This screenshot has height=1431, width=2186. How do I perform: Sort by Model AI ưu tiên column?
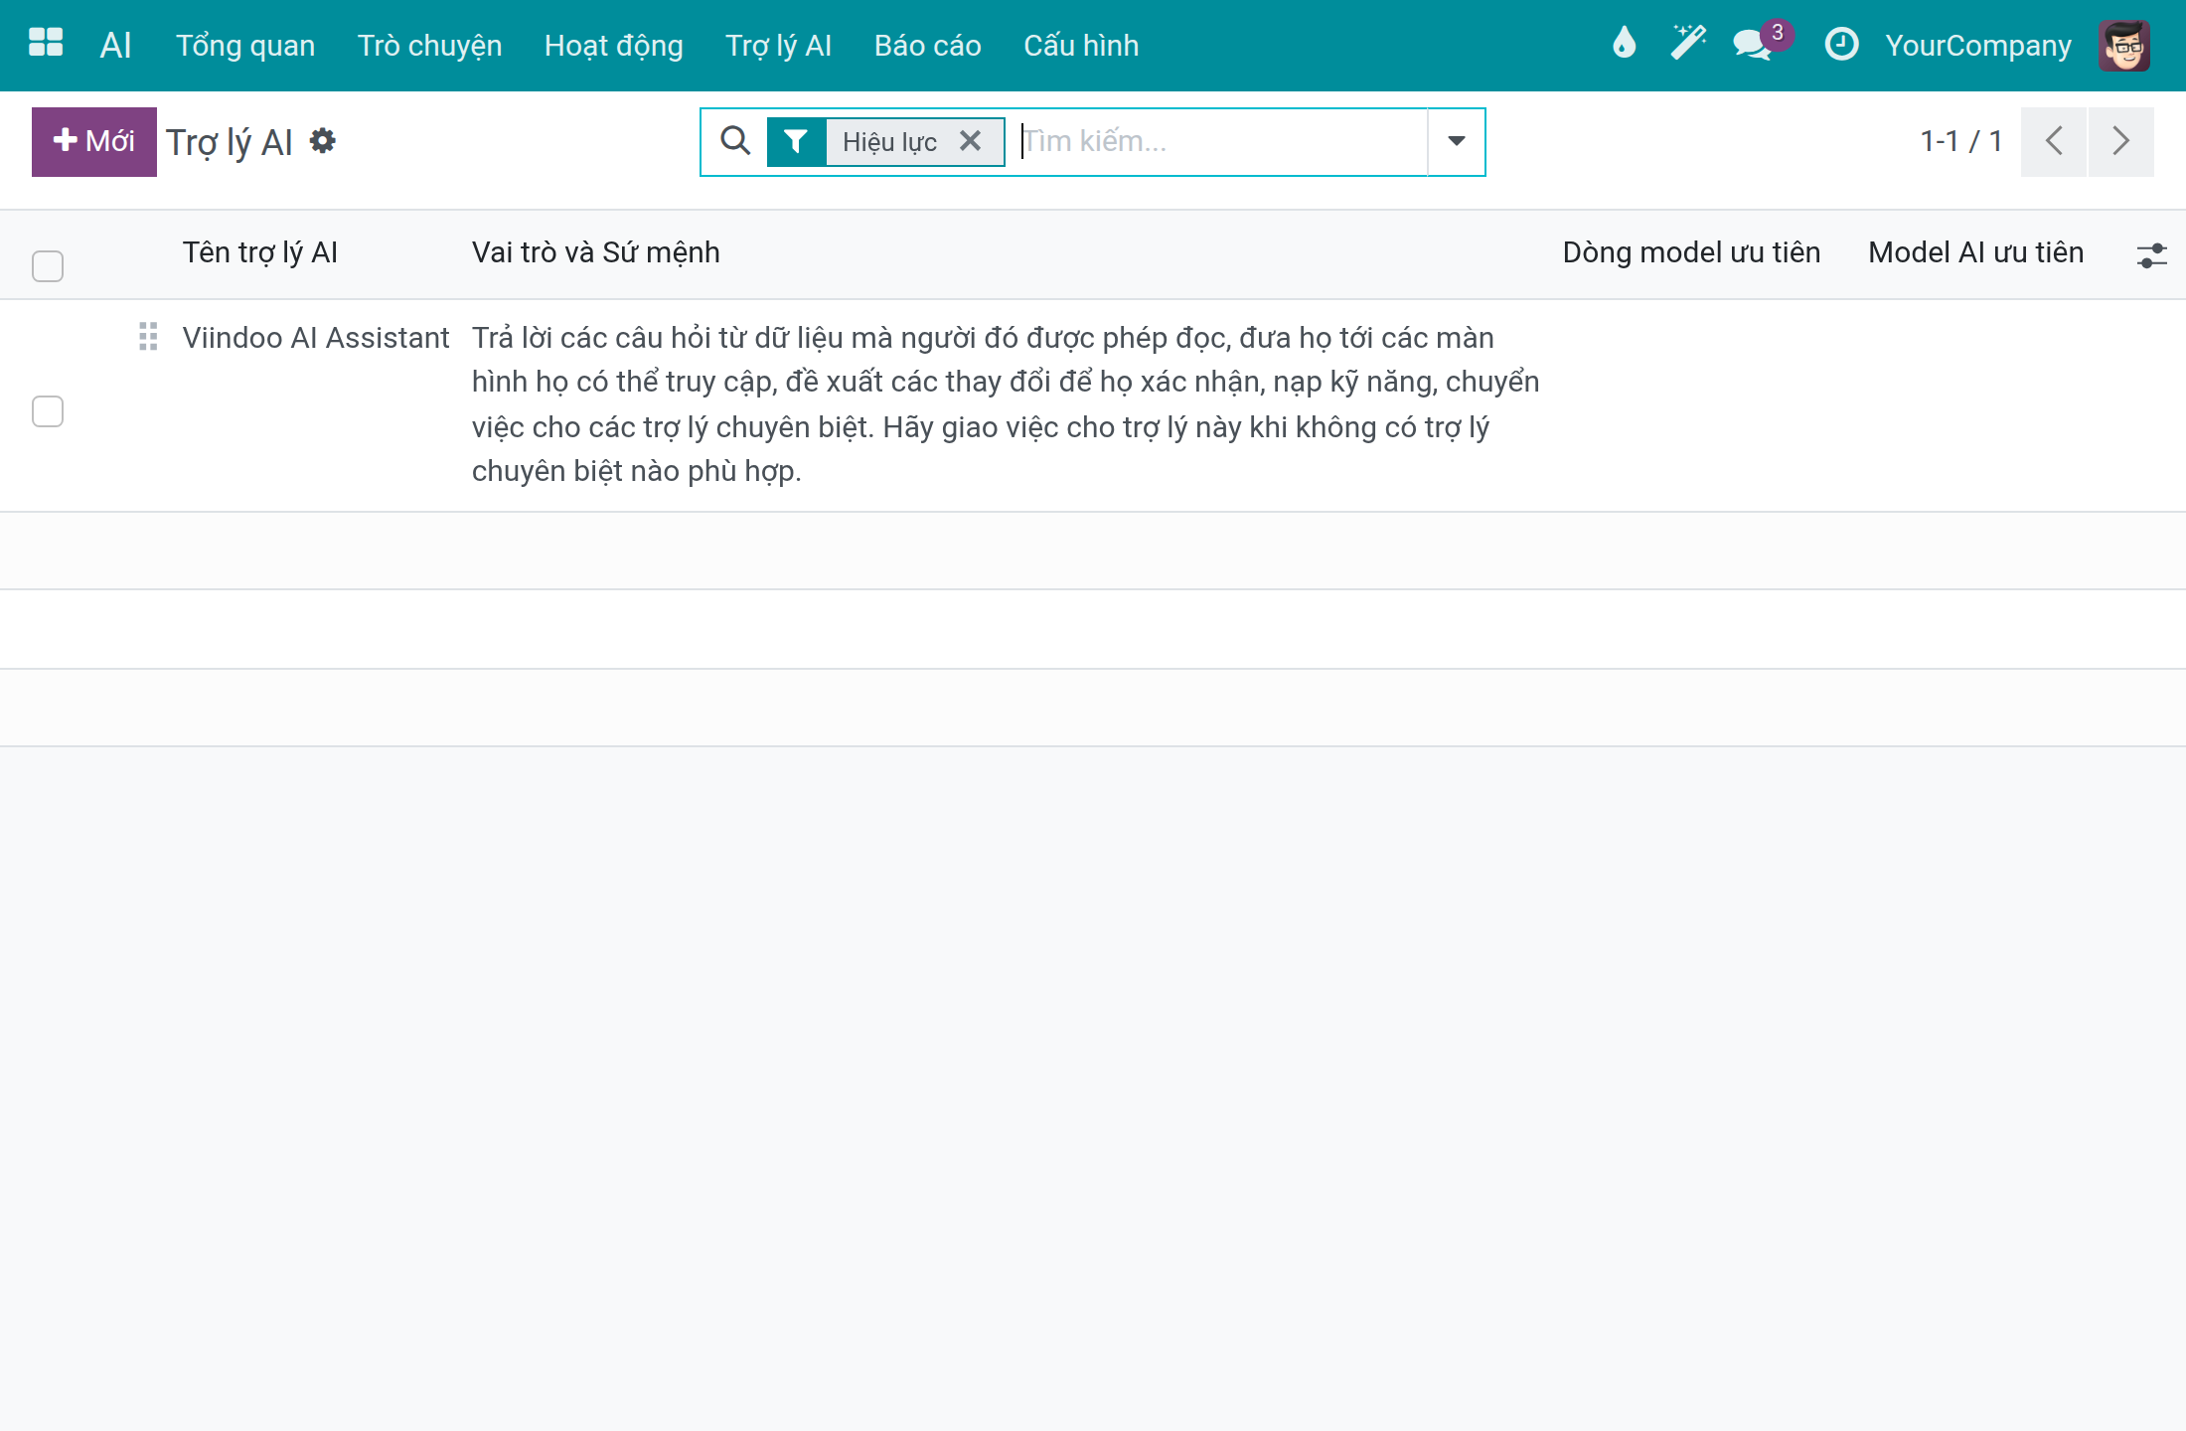click(1975, 252)
